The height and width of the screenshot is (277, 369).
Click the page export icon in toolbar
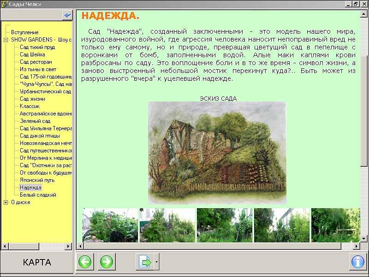point(145,262)
